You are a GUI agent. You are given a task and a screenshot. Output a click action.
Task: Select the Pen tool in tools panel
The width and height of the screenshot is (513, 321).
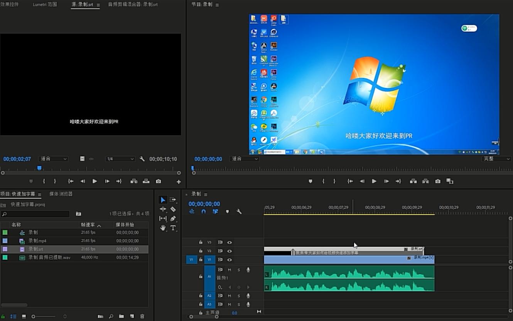pos(173,219)
